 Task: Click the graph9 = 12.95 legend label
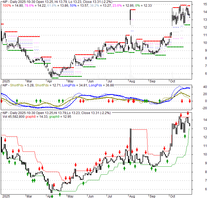click(x=60, y=117)
